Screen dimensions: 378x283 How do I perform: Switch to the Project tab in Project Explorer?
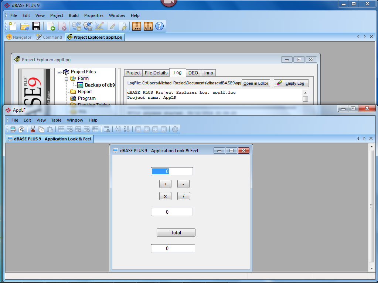point(133,73)
